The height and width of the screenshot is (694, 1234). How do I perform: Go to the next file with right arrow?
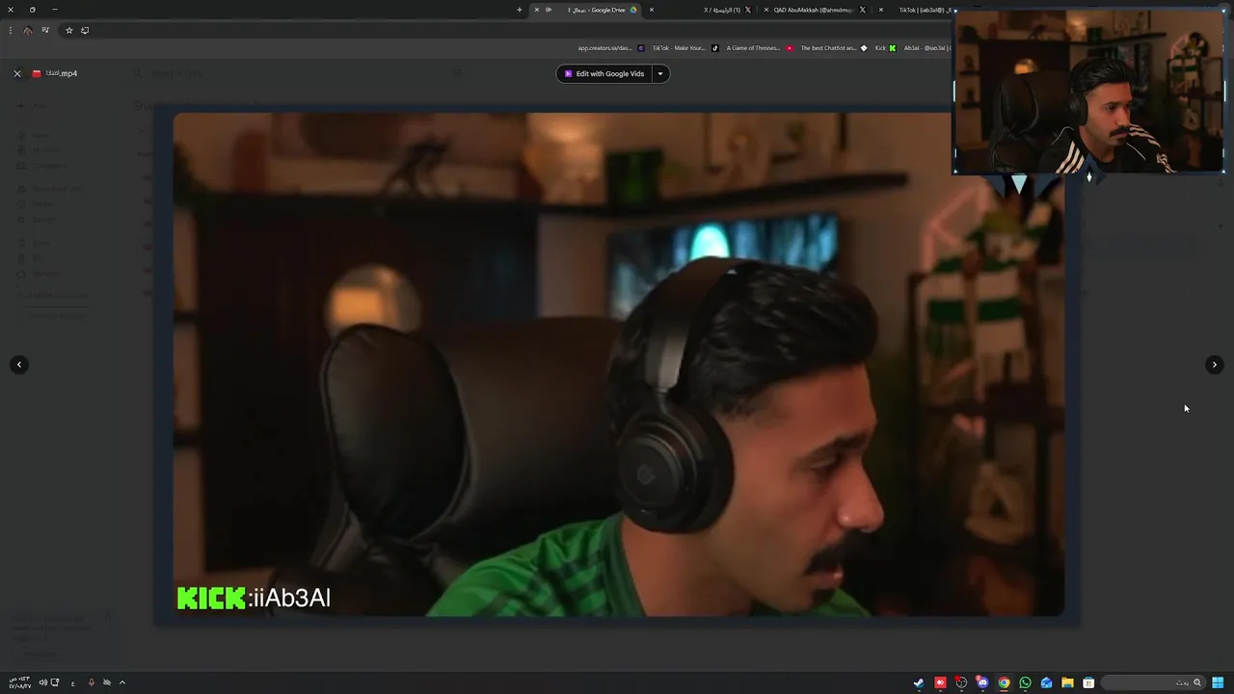[1215, 364]
